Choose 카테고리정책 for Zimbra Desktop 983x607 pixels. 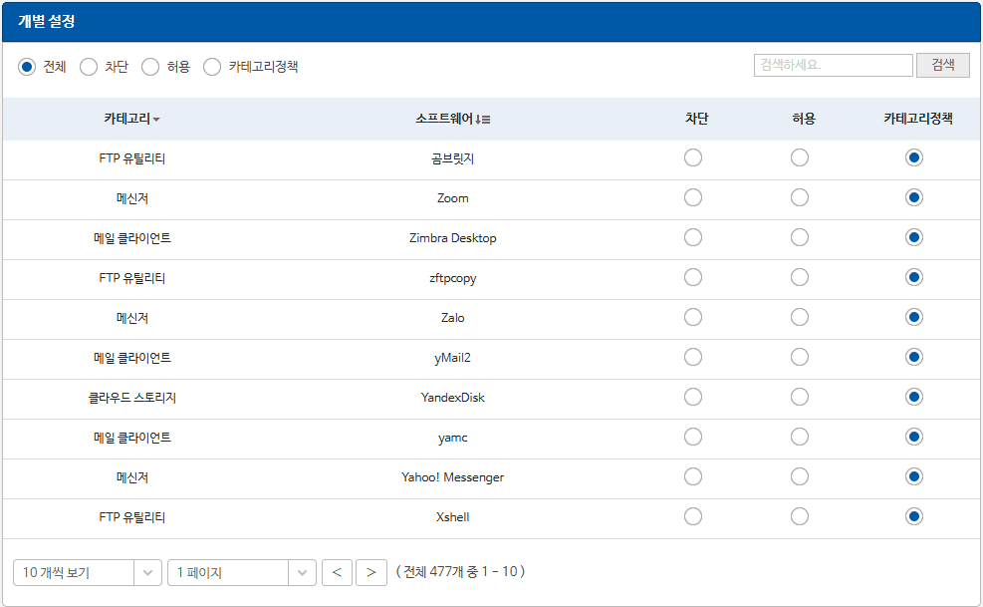pos(914,237)
